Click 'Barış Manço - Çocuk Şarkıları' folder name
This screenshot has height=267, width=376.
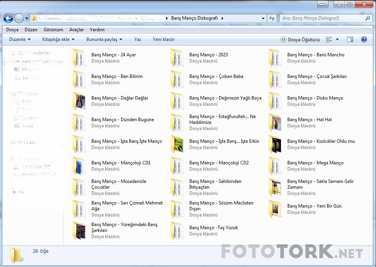[317, 76]
